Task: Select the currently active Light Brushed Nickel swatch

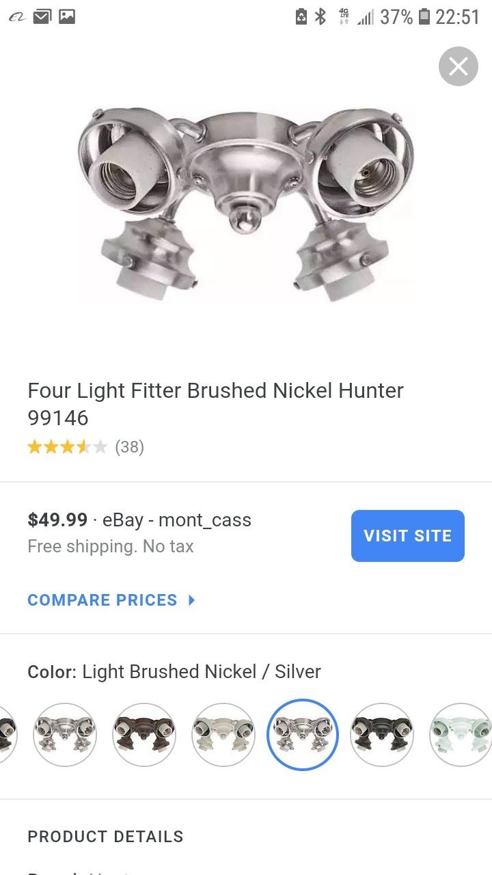Action: [x=303, y=734]
